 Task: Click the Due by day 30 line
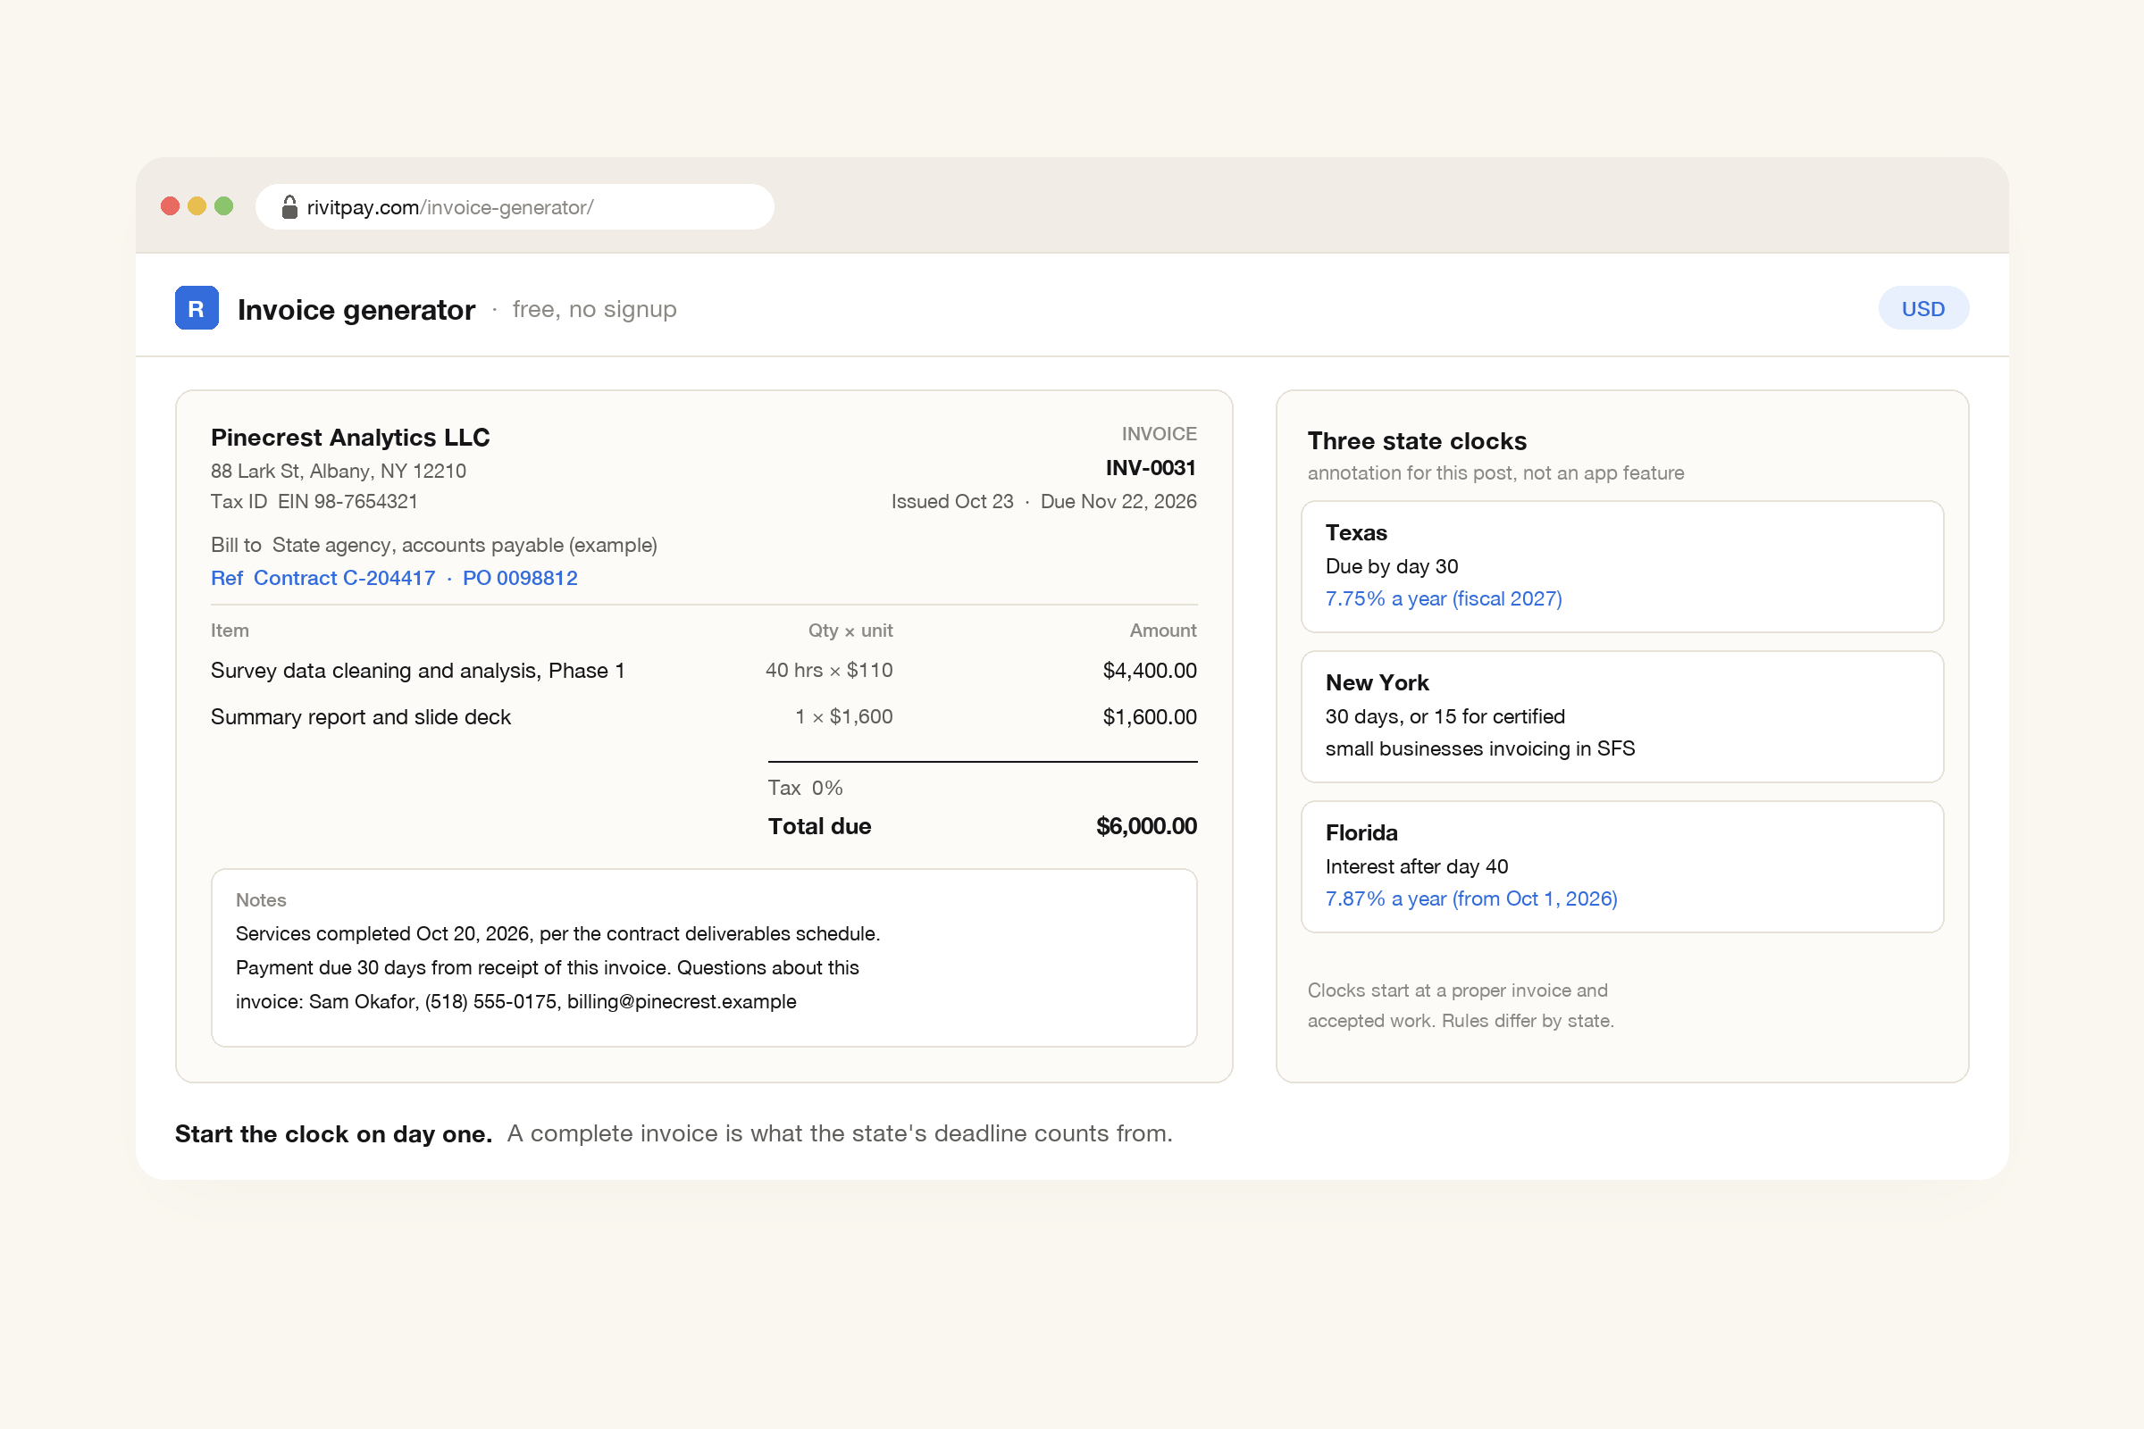[1391, 566]
